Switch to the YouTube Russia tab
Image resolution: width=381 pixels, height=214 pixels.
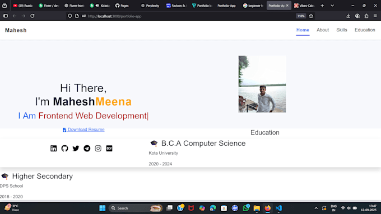[x=23, y=6]
